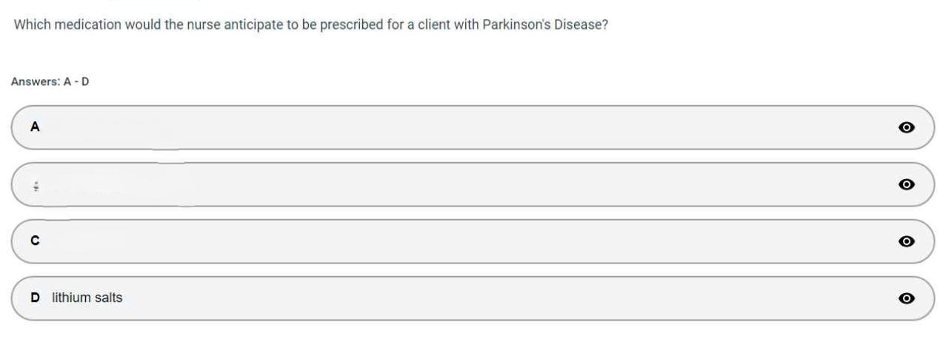The image size is (940, 339).
Task: Toggle the eye icon for answer C
Action: coord(905,241)
